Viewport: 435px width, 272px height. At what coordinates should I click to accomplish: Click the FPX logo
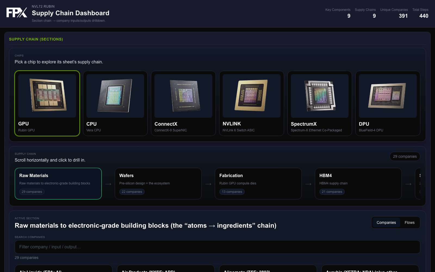(17, 13)
